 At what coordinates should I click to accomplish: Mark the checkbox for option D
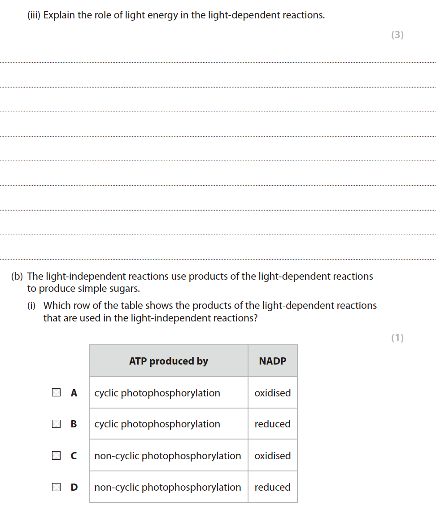[x=56, y=487]
